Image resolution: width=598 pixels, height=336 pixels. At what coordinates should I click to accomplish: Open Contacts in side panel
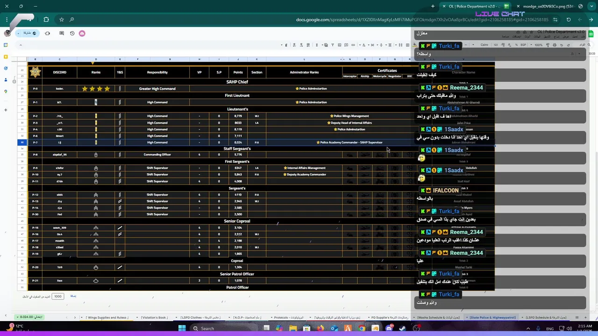[x=6, y=80]
